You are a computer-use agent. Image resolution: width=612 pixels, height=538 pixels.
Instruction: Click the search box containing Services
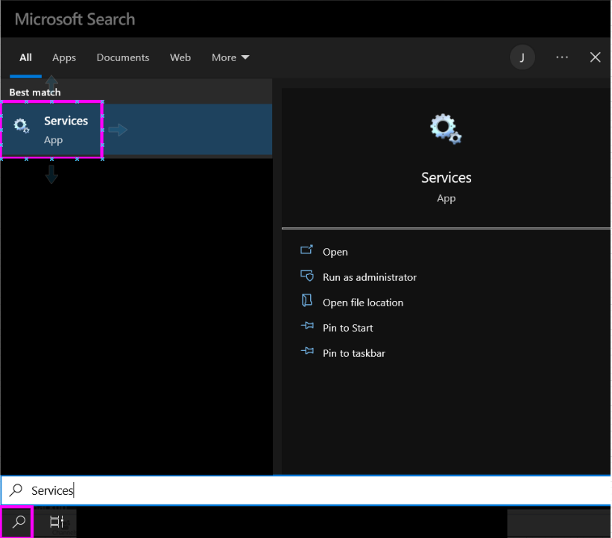tap(306, 490)
